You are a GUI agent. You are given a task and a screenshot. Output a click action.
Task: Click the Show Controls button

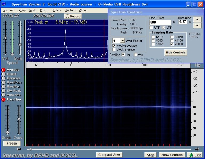(172, 155)
